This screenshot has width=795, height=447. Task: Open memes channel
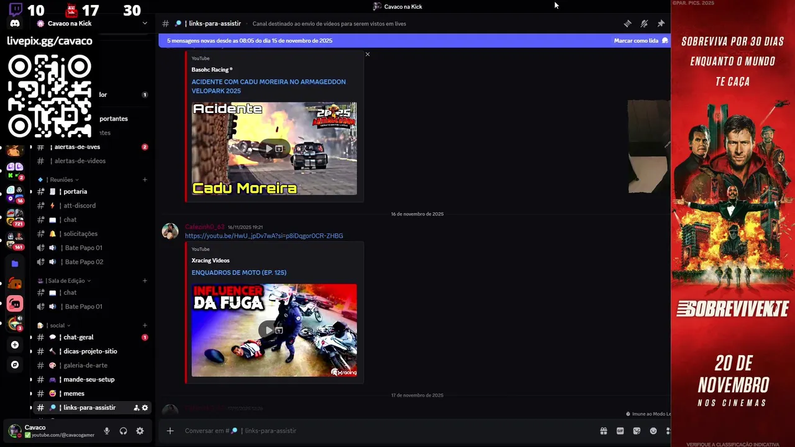[91, 394]
